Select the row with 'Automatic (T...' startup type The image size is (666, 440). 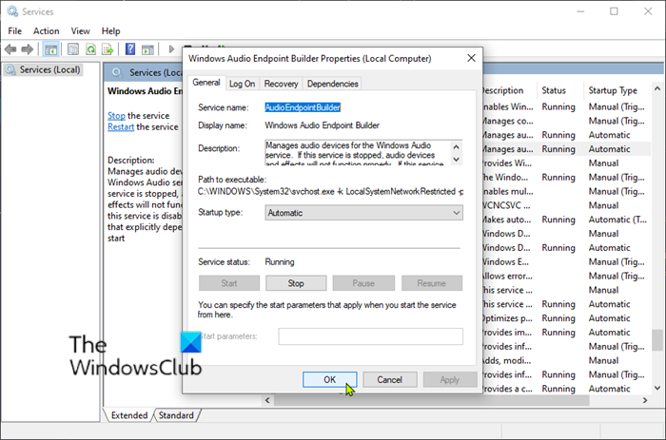click(x=566, y=220)
